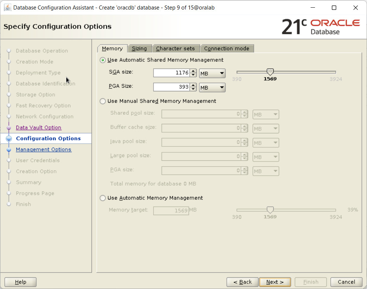This screenshot has width=367, height=289.
Task: Click the Java app icon in title bar
Action: point(7,8)
